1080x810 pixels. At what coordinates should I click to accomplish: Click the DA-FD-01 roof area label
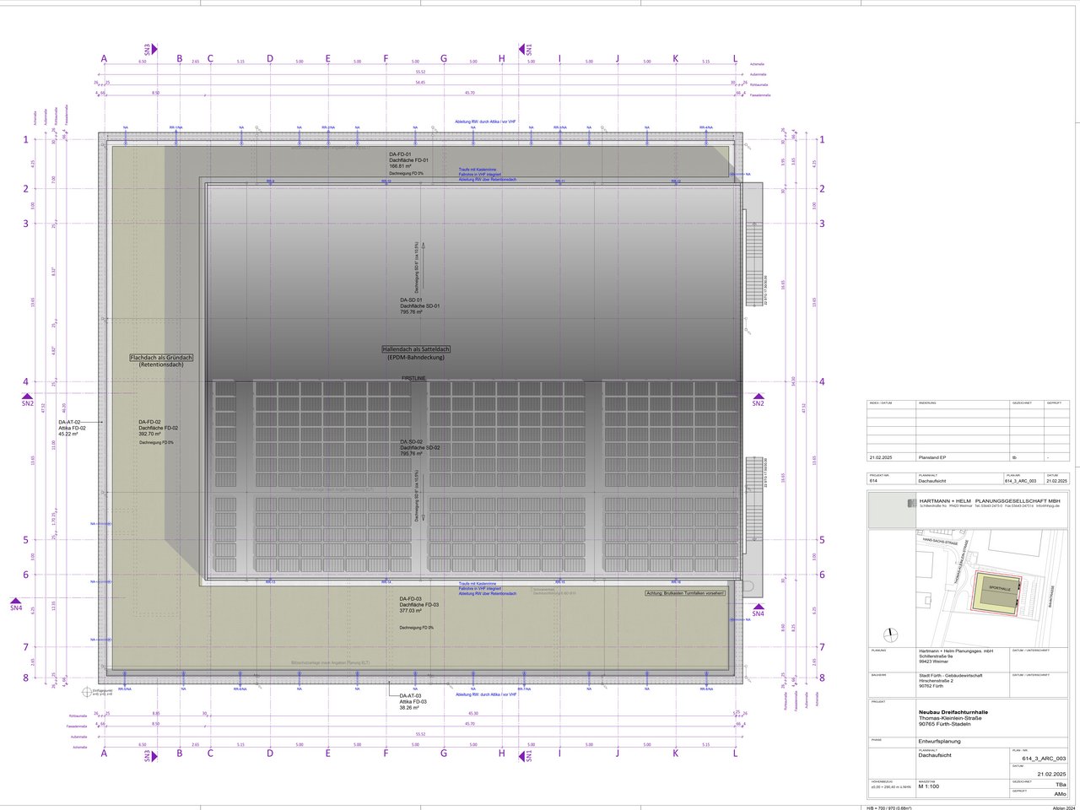tap(400, 154)
